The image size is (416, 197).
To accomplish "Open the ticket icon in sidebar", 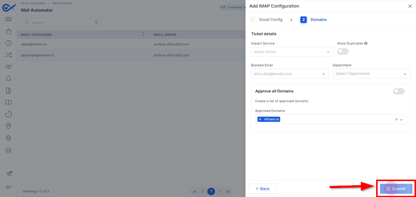I will (x=8, y=19).
